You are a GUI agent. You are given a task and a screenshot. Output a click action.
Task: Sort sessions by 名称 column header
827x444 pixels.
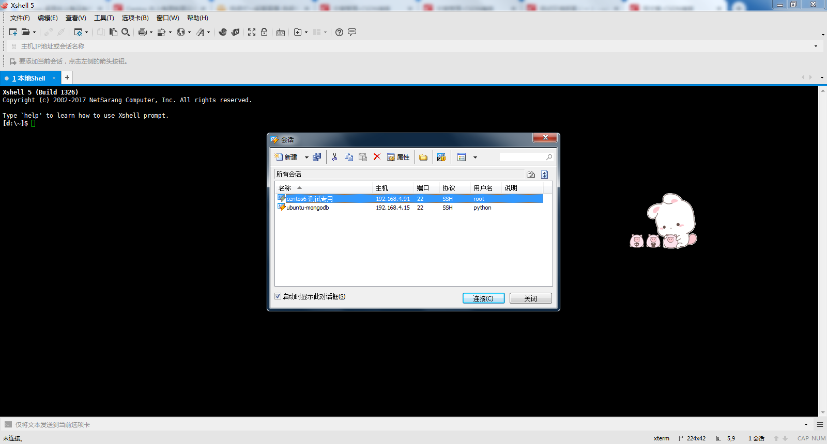point(324,188)
